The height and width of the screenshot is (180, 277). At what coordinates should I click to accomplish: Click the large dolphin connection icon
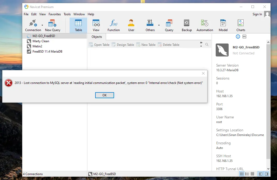[x=222, y=50]
